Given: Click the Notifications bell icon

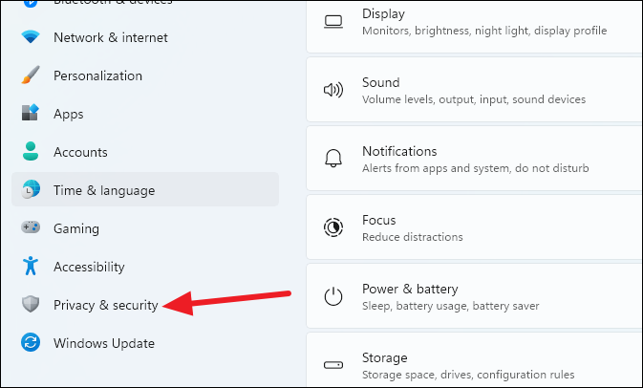Looking at the screenshot, I should coord(333,159).
